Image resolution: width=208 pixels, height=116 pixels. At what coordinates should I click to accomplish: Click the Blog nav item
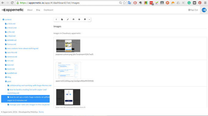coord(38,10)
